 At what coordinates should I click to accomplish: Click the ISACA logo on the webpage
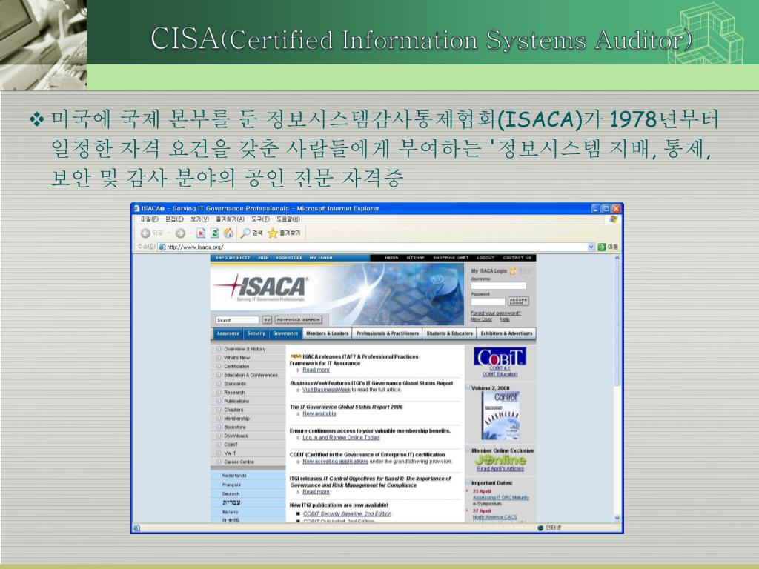[262, 287]
